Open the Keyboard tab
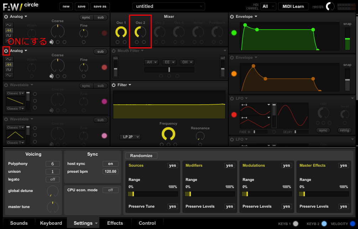The height and width of the screenshot is (229, 358). [x=51, y=223]
